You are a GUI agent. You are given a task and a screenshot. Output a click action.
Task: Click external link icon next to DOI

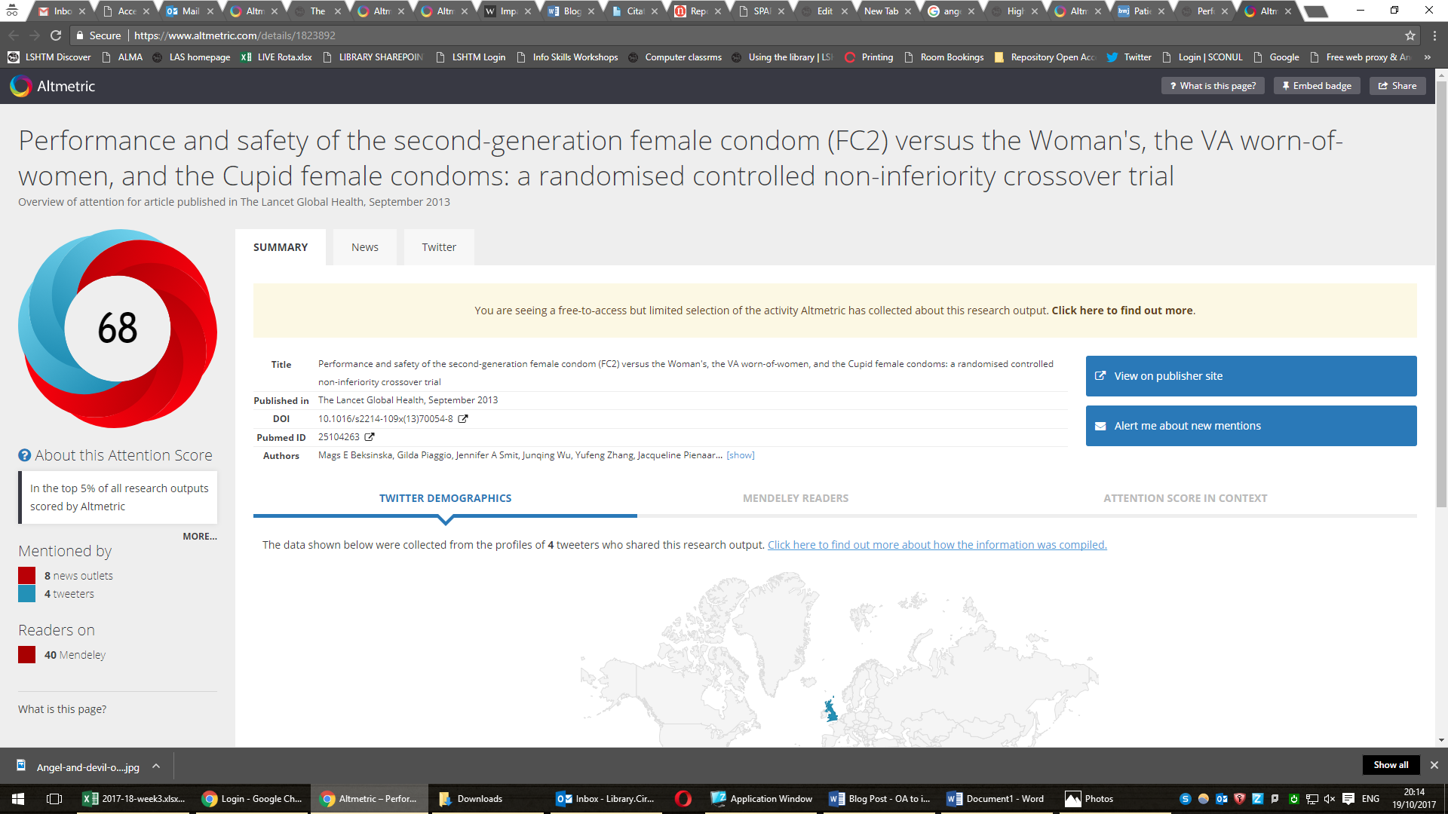point(463,419)
